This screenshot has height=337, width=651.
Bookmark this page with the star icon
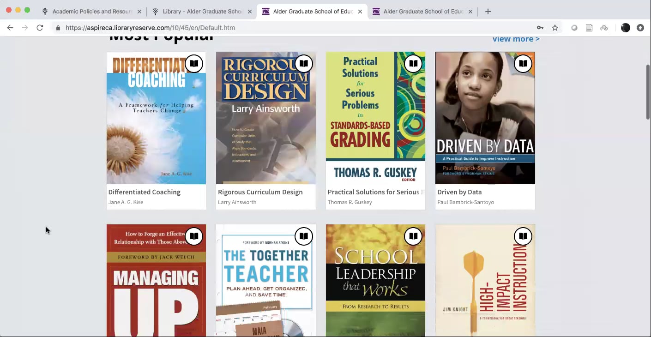[555, 28]
